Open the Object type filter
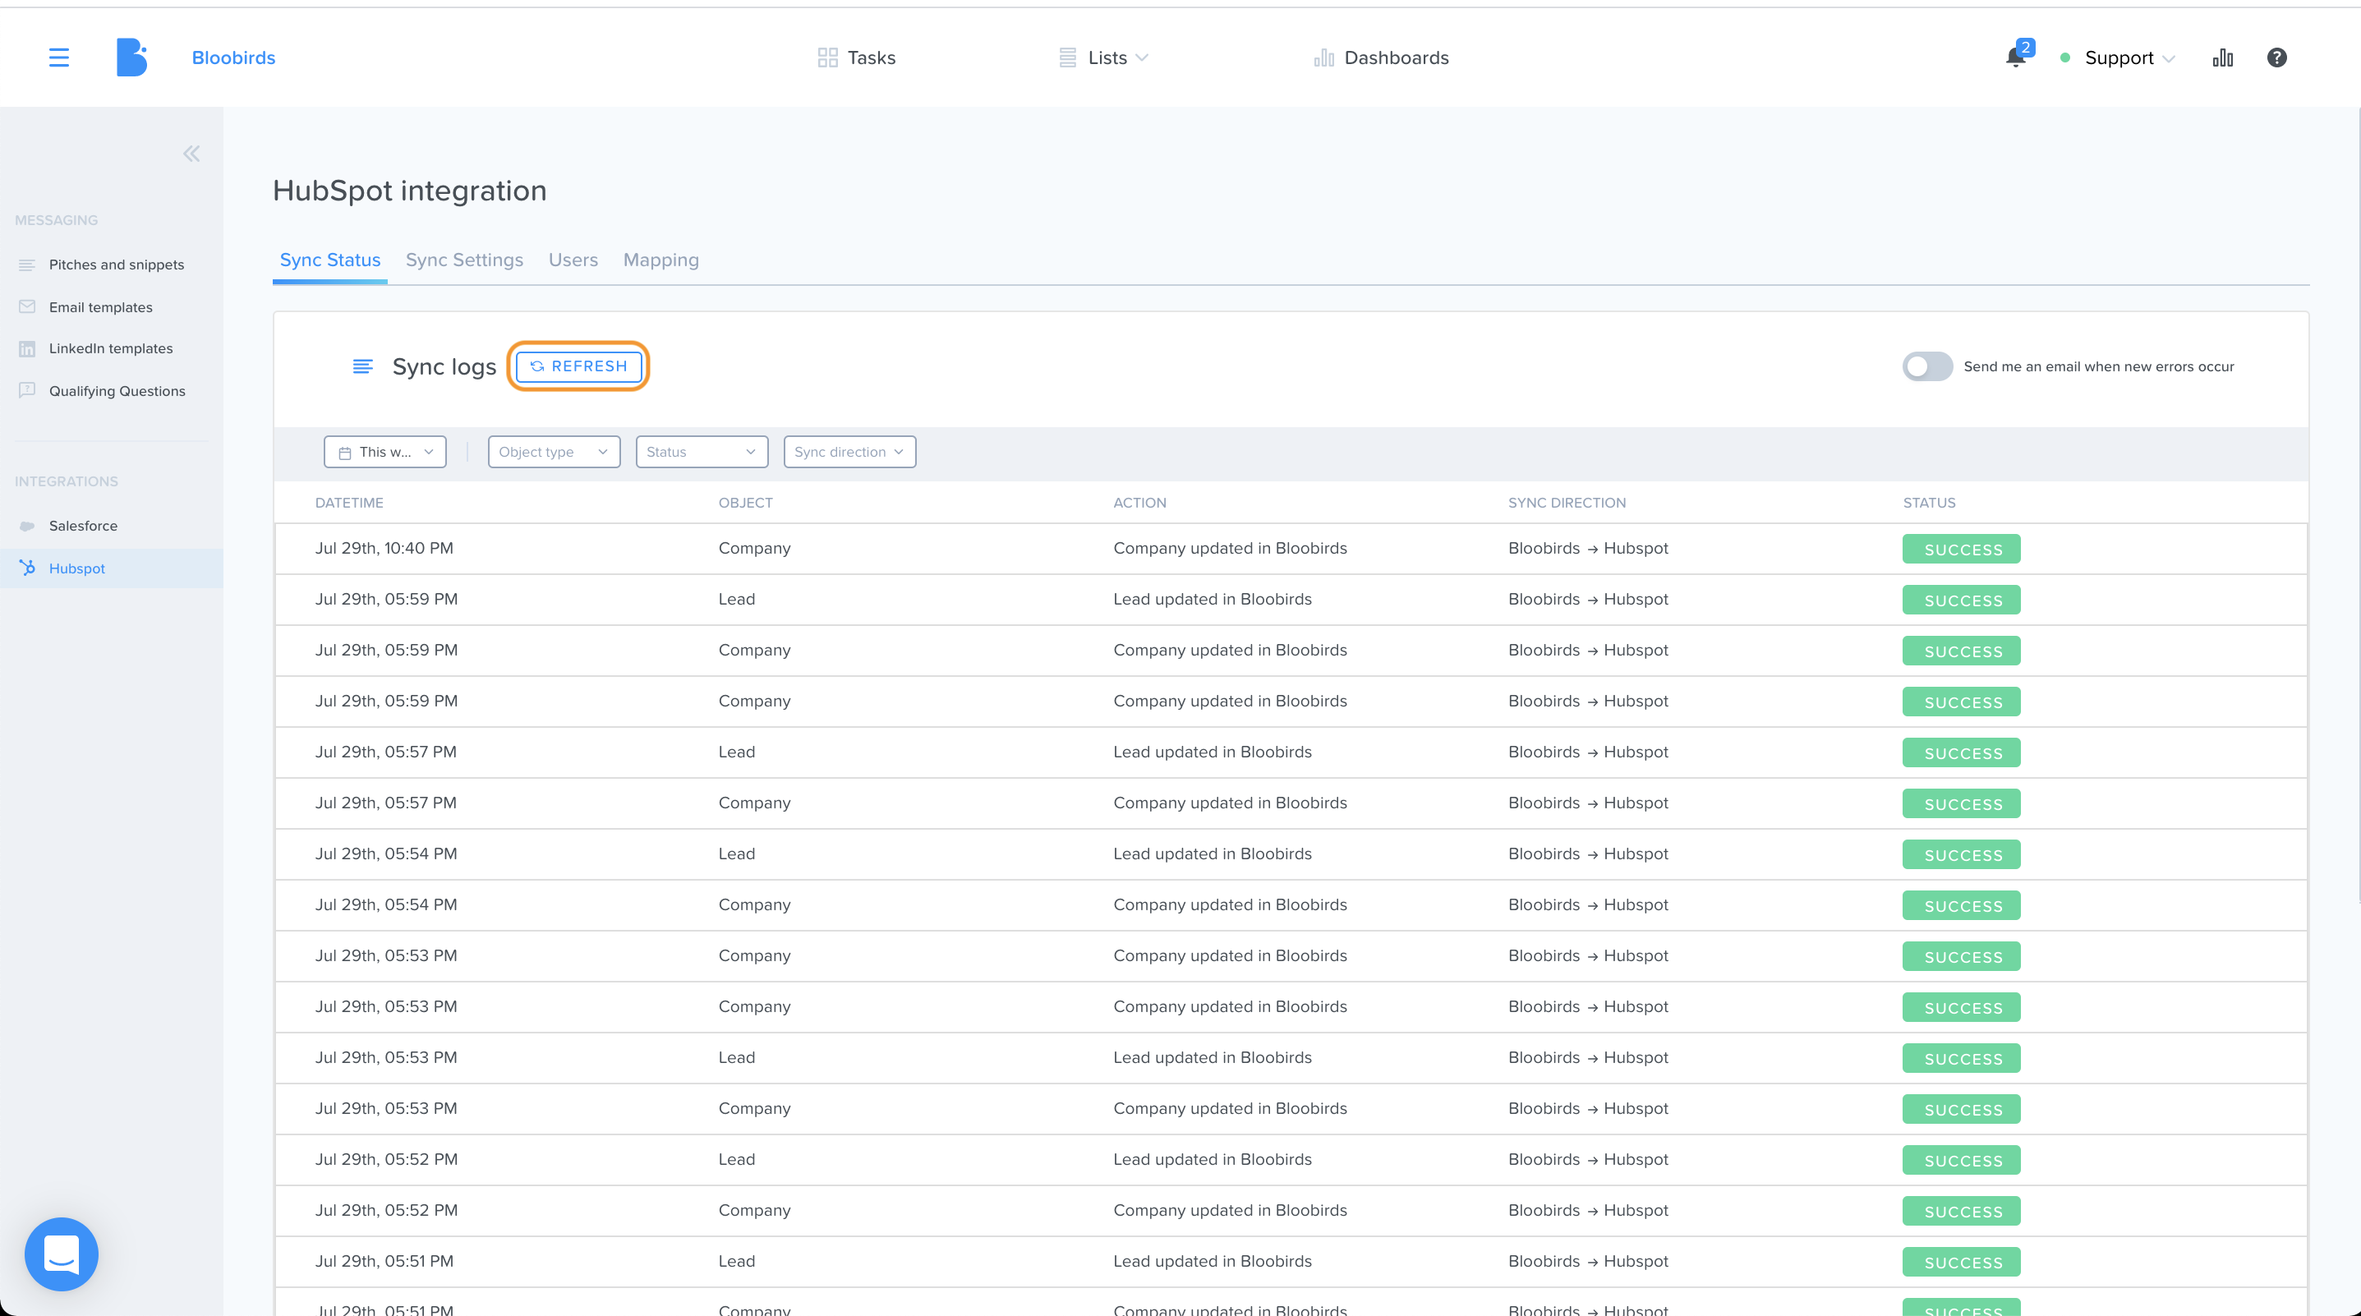This screenshot has width=2361, height=1316. tap(554, 452)
